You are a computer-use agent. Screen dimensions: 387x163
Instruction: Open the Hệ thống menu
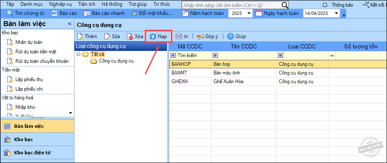[112, 5]
